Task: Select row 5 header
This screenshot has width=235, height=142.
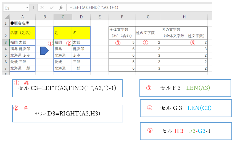Action: click(x=6, y=55)
